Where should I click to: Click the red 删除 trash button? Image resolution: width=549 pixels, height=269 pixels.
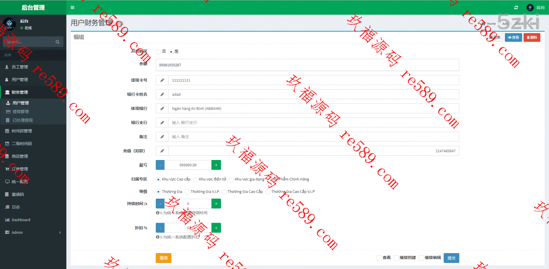point(531,37)
